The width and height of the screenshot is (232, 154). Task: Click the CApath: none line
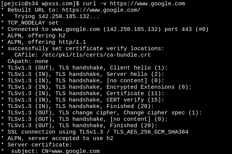tap(28, 61)
